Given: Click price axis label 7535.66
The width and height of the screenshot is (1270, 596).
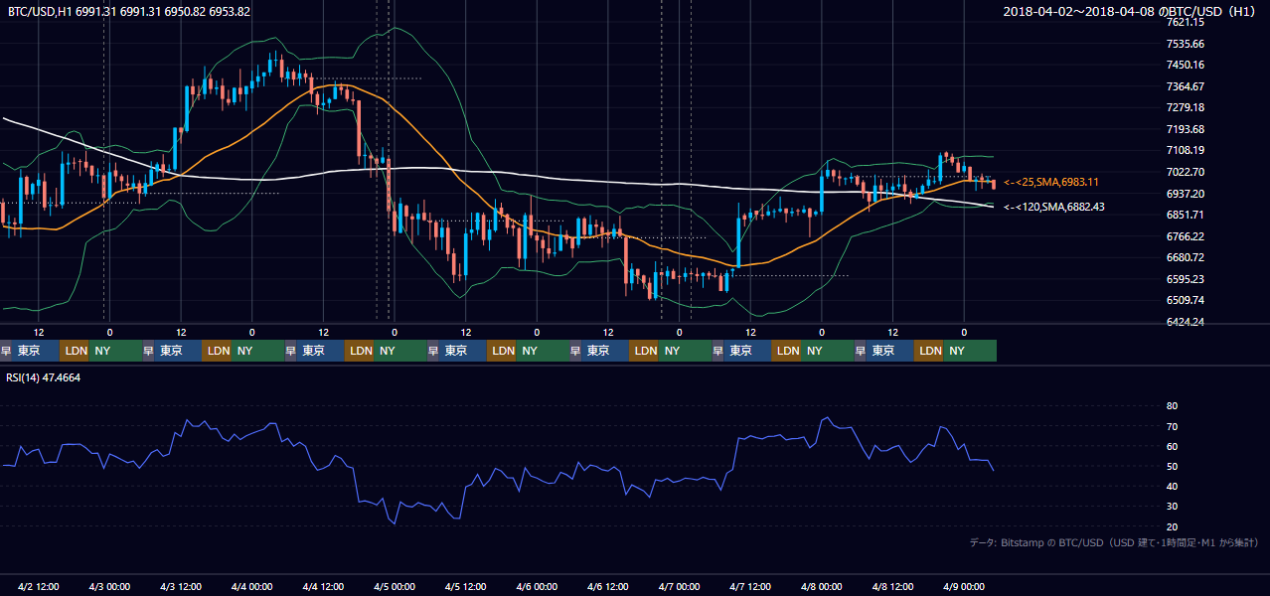Looking at the screenshot, I should tap(1186, 44).
